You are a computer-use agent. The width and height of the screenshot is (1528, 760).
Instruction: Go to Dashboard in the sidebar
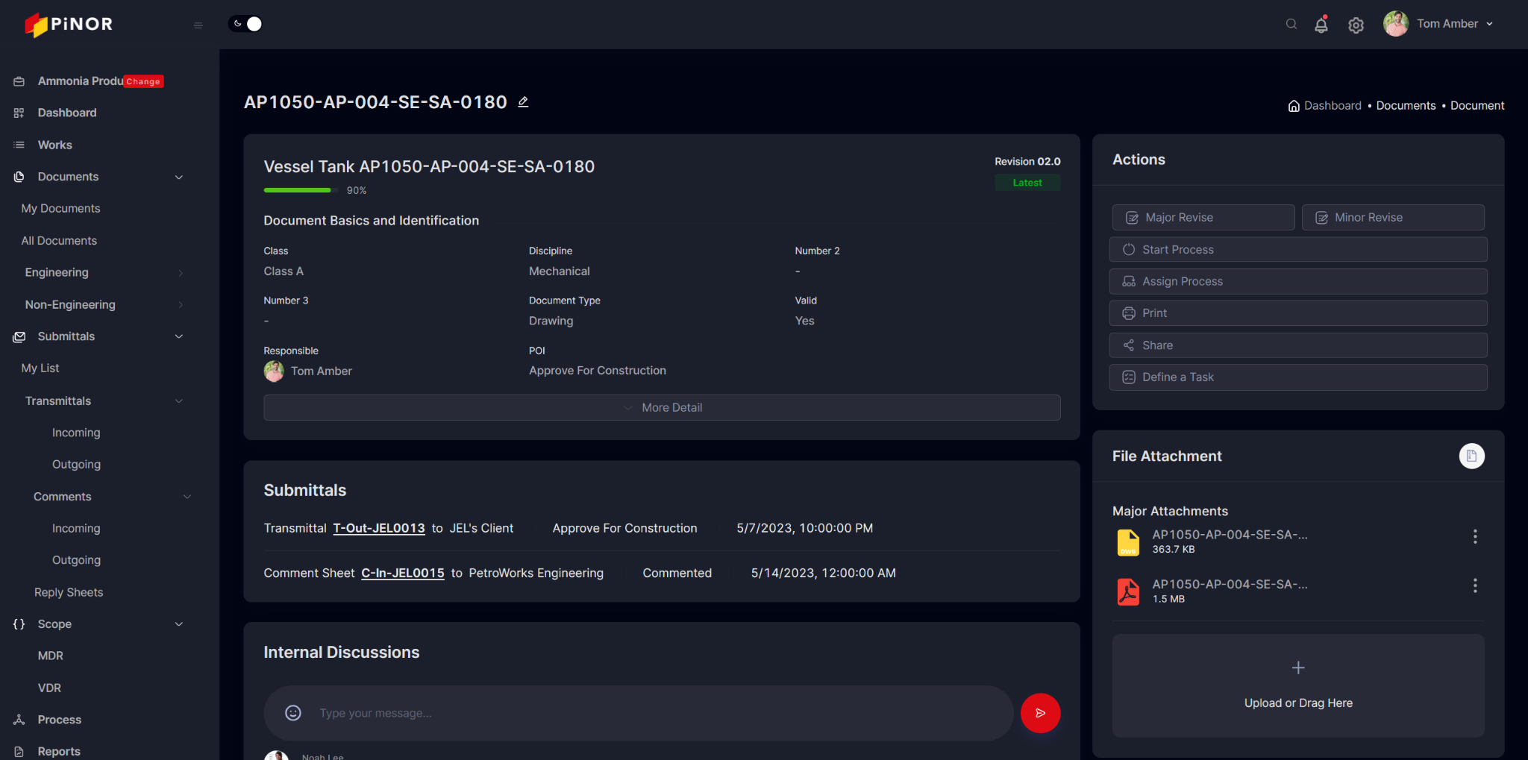(x=67, y=113)
